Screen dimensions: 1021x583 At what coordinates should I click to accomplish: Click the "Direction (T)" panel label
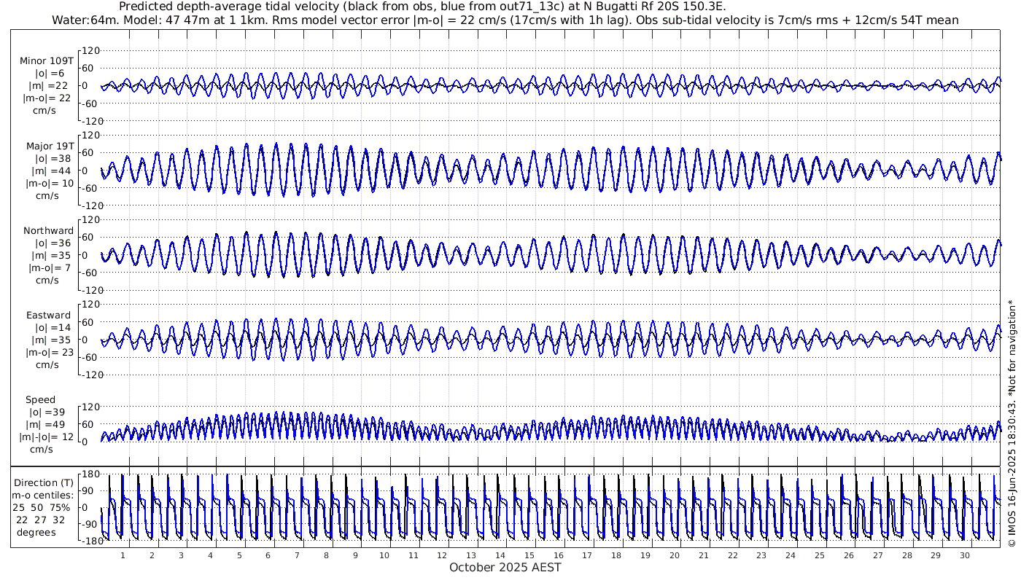coord(43,482)
